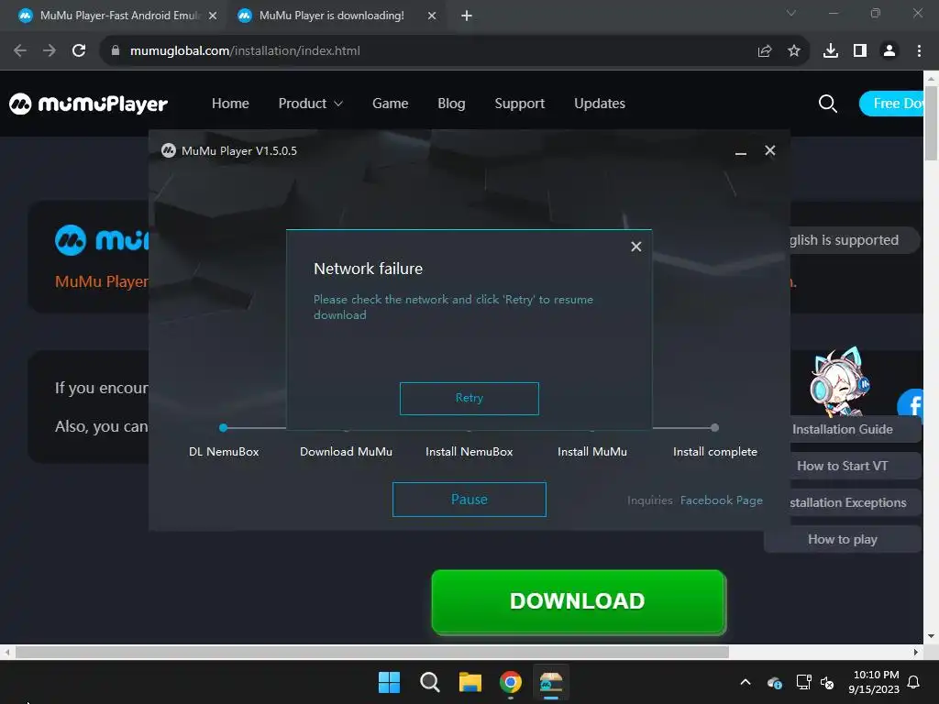939x704 pixels.
Task: Expand the Product dropdown menu
Action: click(310, 104)
